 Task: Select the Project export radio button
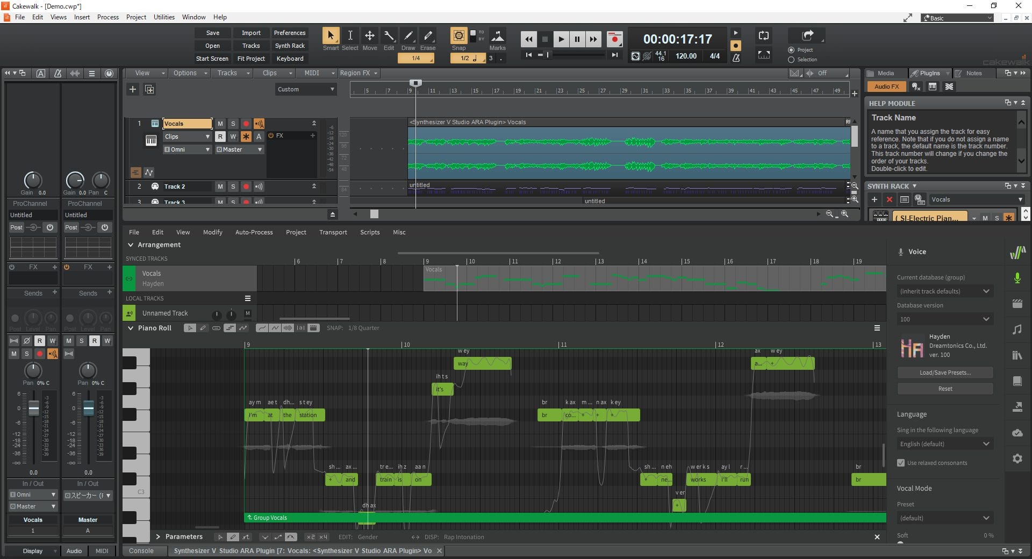point(791,50)
